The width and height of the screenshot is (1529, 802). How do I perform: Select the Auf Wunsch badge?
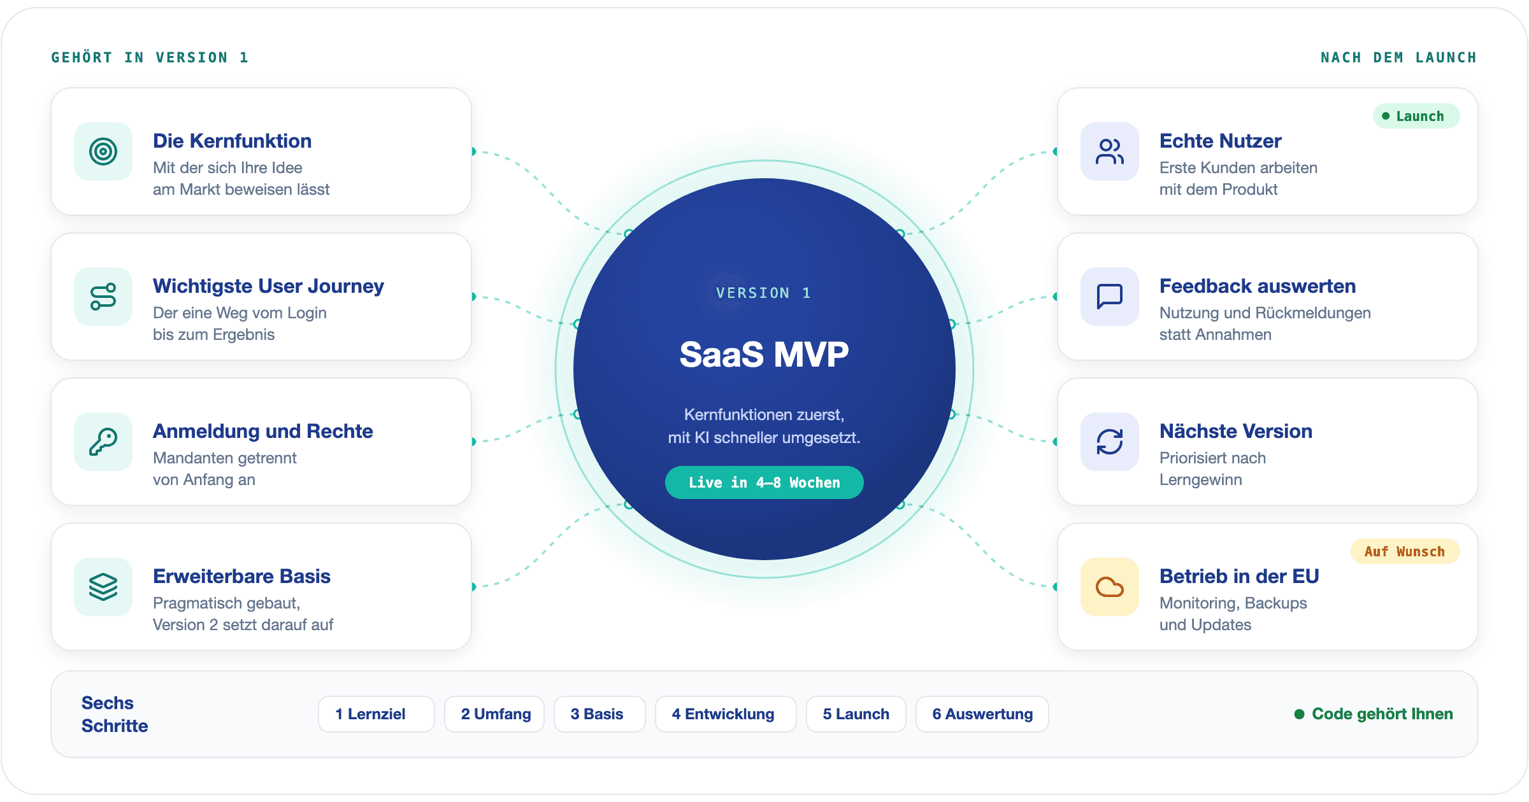(x=1405, y=551)
